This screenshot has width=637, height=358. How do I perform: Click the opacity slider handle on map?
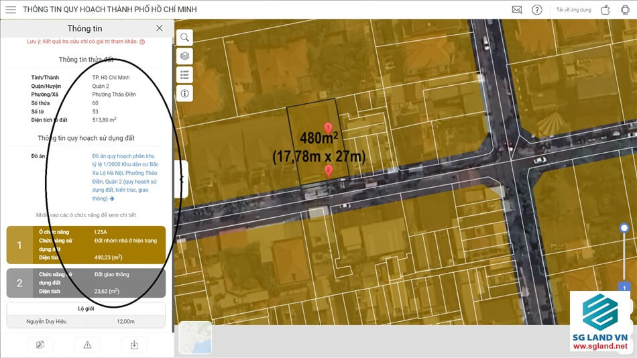(624, 229)
